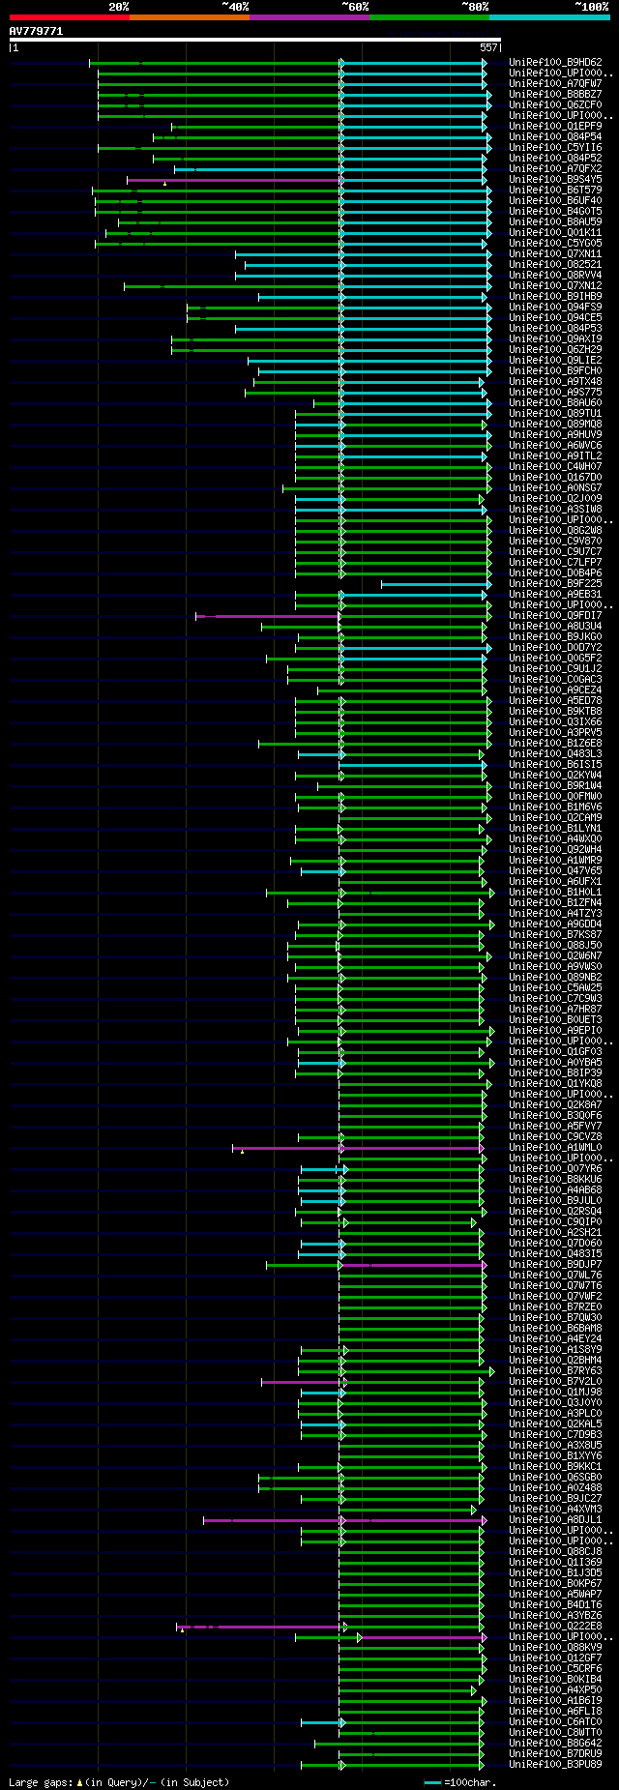Select hit UniRef100_Q88J50
Screen dimensions: 619x1790
tap(555, 946)
